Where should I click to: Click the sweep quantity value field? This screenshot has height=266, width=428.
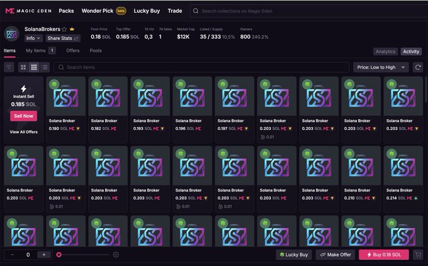pyautogui.click(x=28, y=255)
